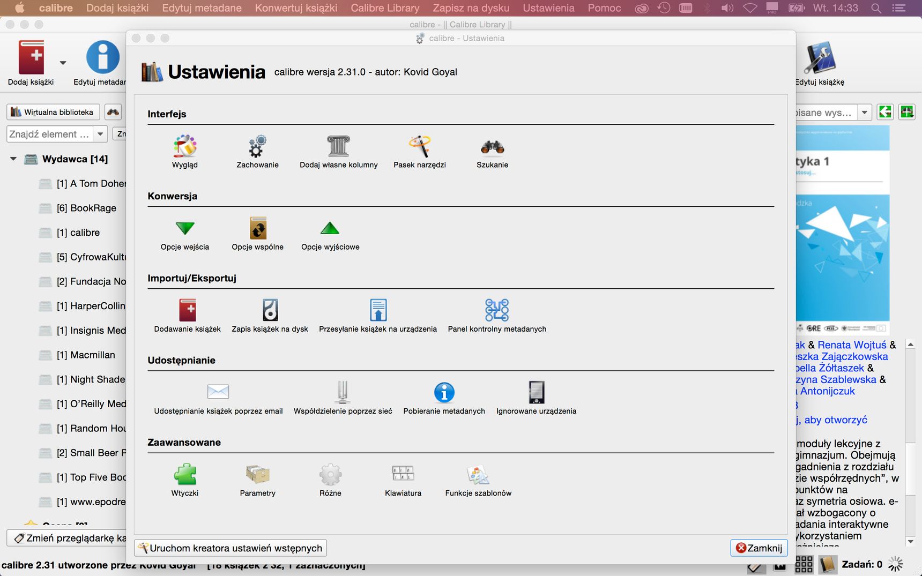Click the Dodaj książki toolbar icon
The width and height of the screenshot is (922, 576).
31,63
